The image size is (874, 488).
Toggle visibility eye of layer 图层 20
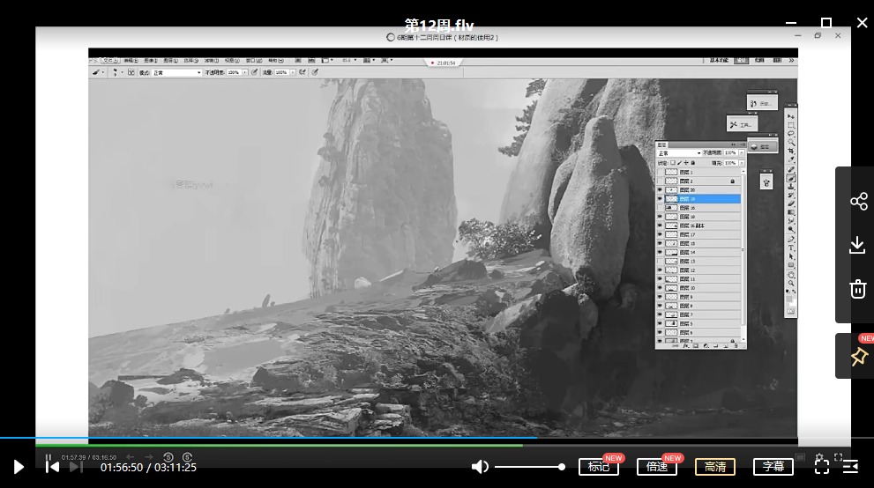tap(660, 190)
